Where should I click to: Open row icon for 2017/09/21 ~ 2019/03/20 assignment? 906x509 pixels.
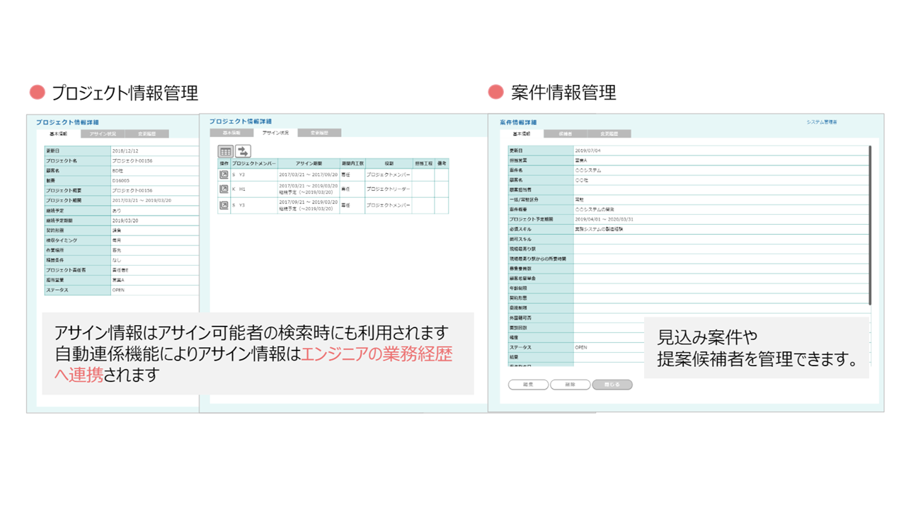(x=224, y=206)
